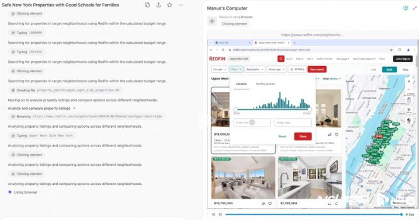Zoom in on the map with plus button
The width and height of the screenshot is (420, 220).
[x=409, y=81]
